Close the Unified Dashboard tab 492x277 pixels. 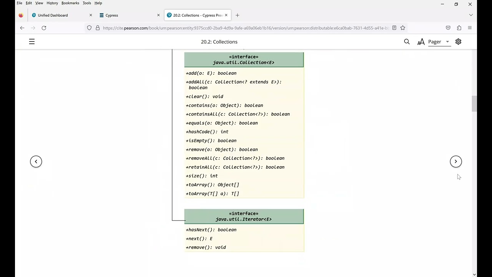click(x=91, y=15)
